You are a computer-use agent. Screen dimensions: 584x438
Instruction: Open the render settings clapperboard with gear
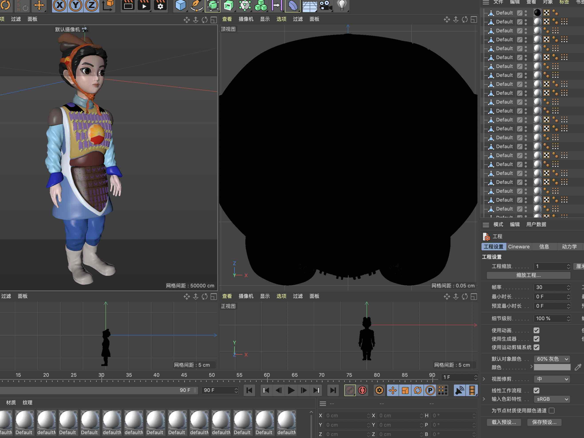click(160, 6)
